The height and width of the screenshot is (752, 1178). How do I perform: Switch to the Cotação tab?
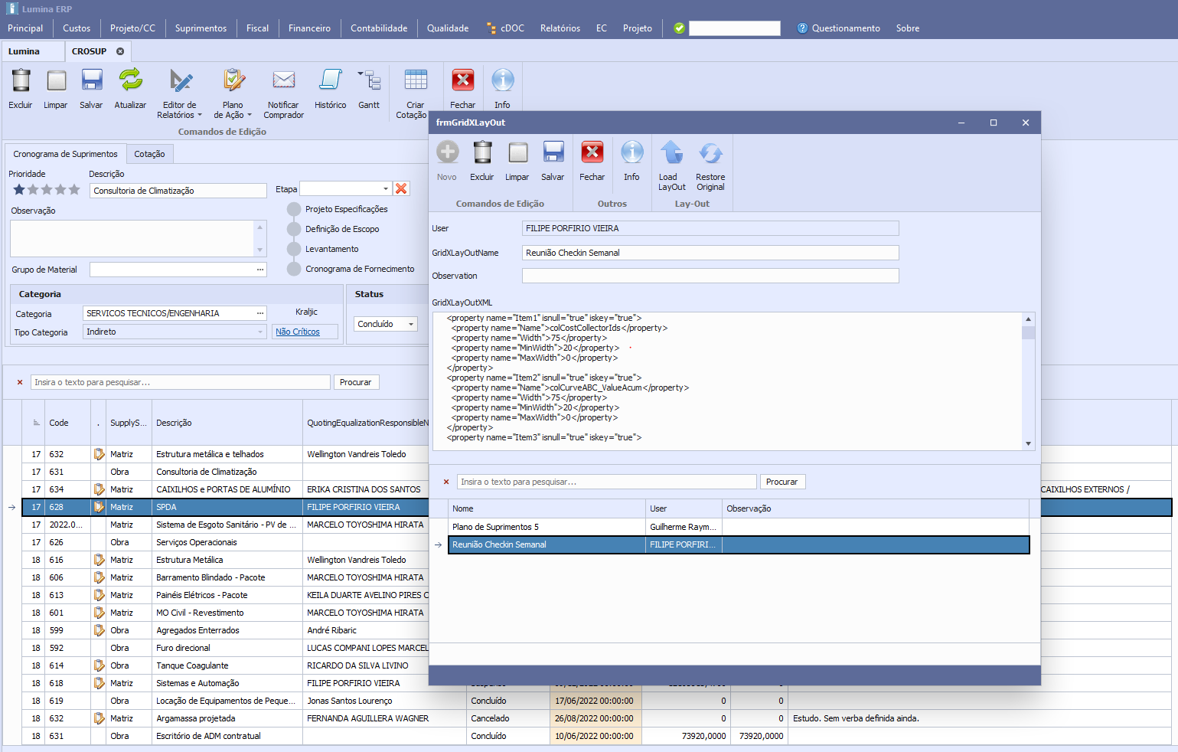(x=149, y=154)
